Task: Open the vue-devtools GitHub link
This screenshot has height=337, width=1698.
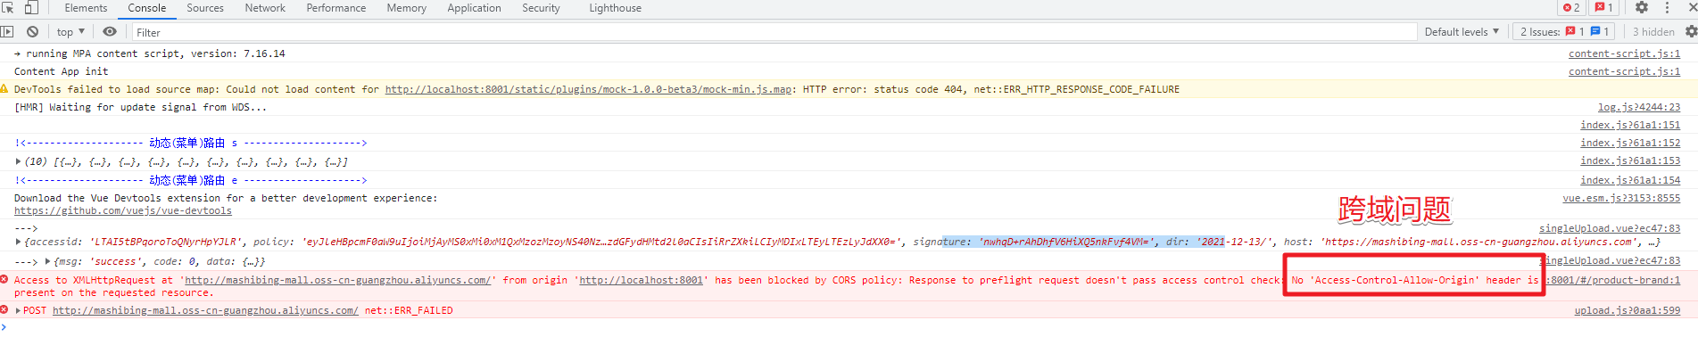Action: point(123,210)
